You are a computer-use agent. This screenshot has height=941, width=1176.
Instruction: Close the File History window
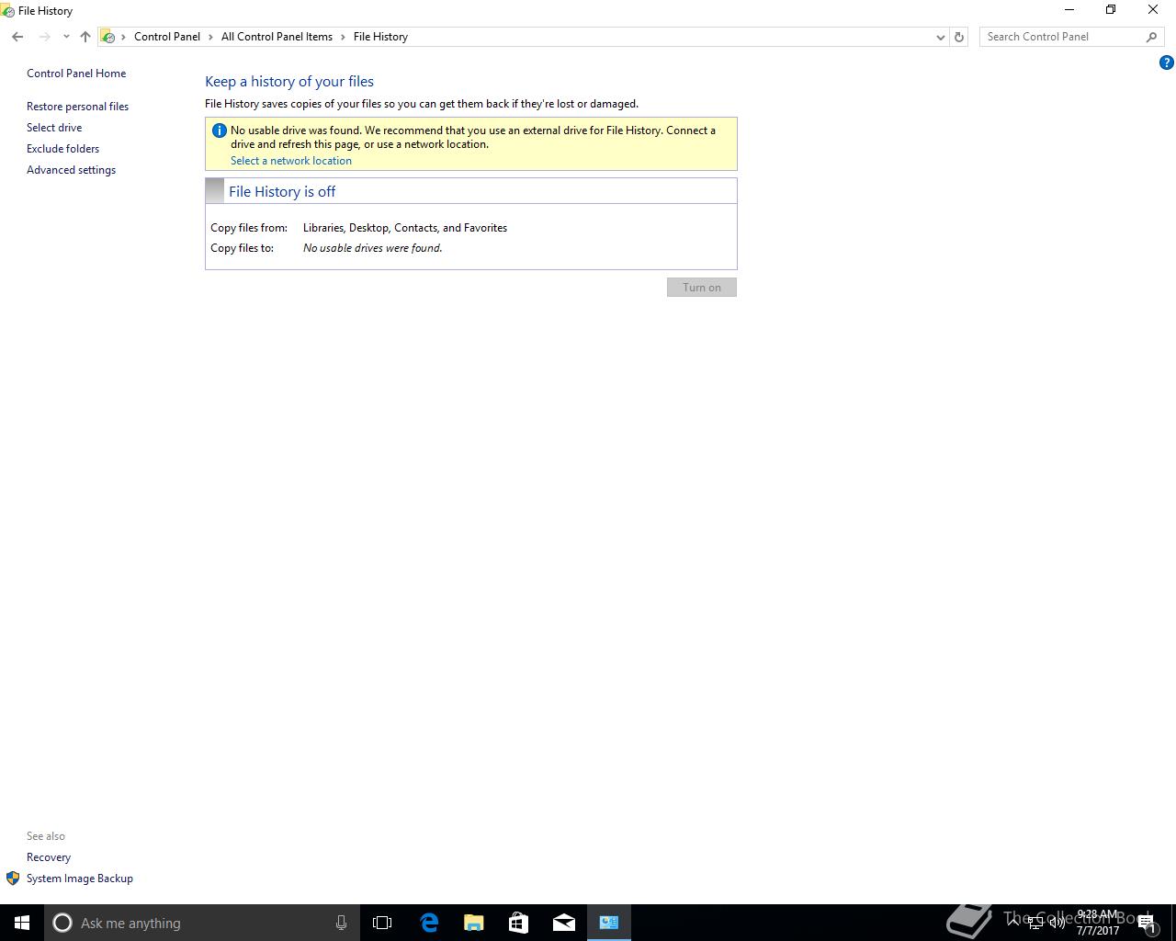(1153, 10)
